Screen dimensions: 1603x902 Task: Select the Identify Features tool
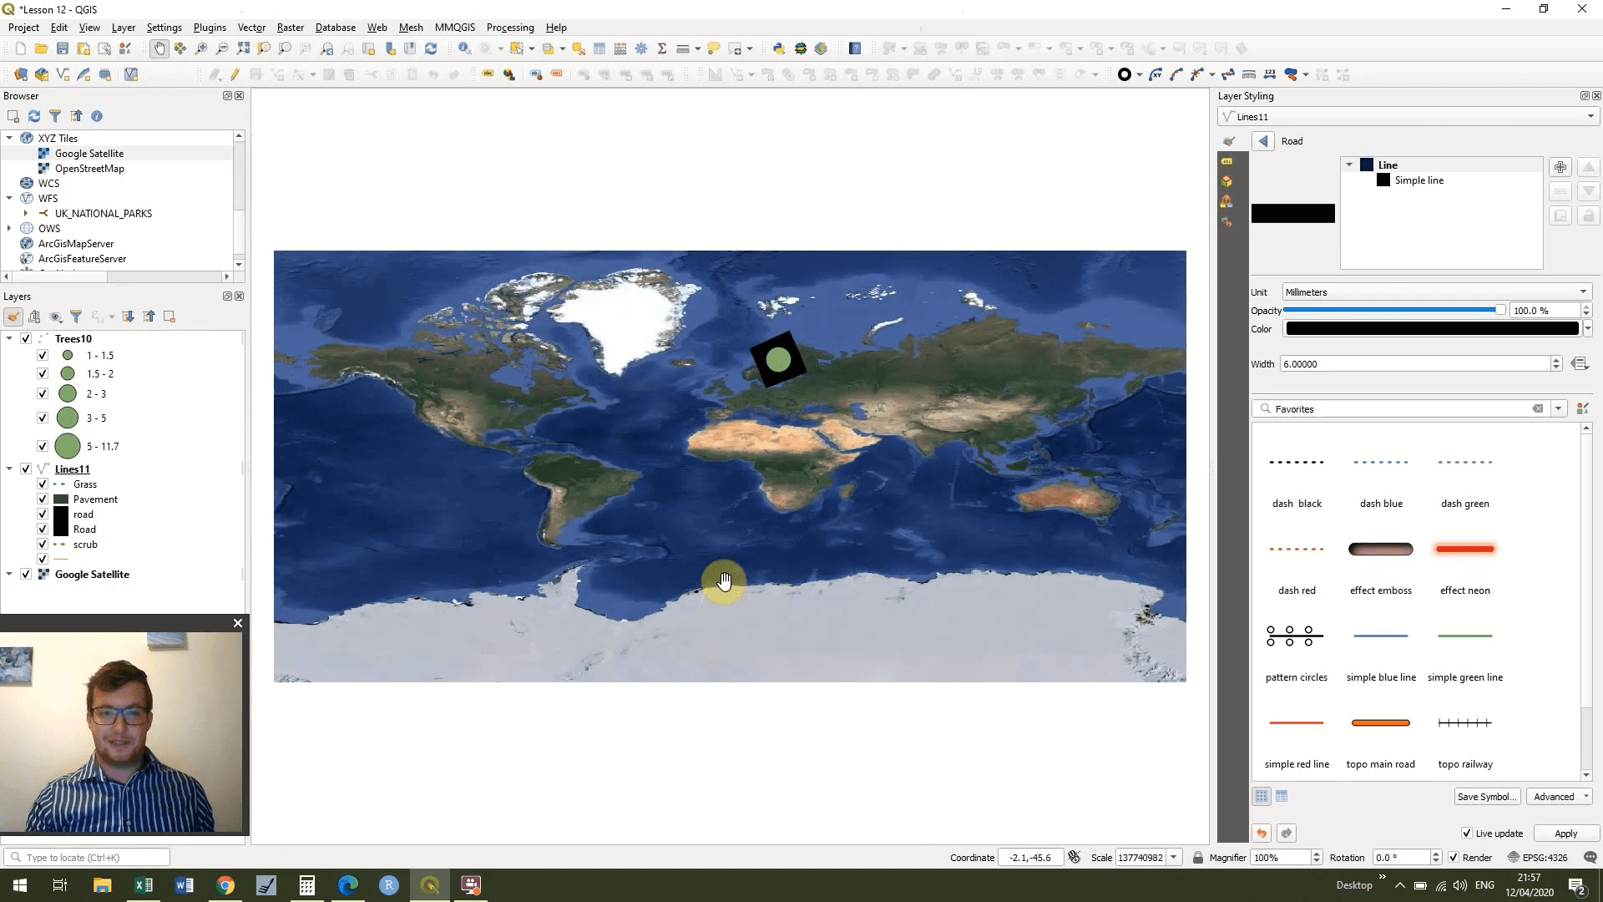click(x=464, y=48)
